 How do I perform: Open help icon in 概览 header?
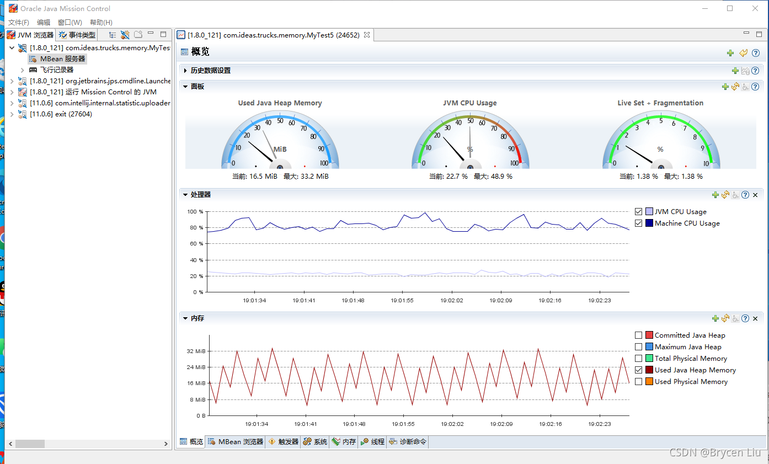[756, 53]
